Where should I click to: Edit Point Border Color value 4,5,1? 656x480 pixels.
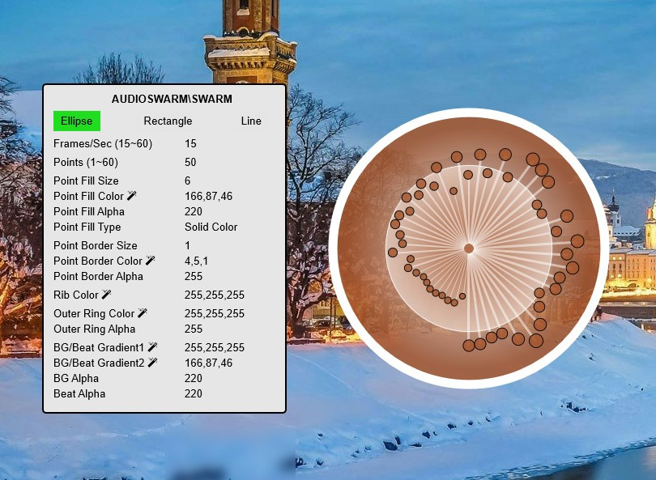pos(196,261)
